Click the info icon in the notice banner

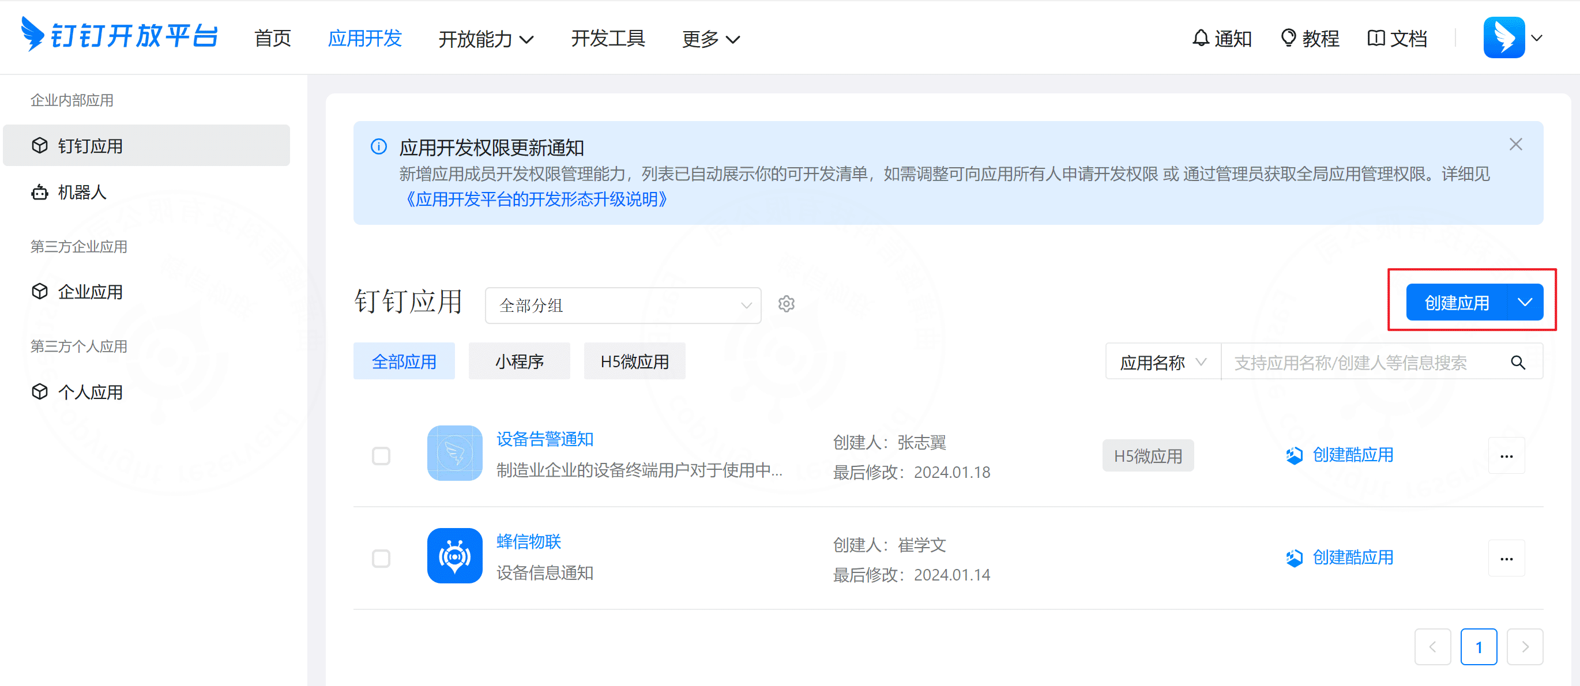pyautogui.click(x=379, y=146)
